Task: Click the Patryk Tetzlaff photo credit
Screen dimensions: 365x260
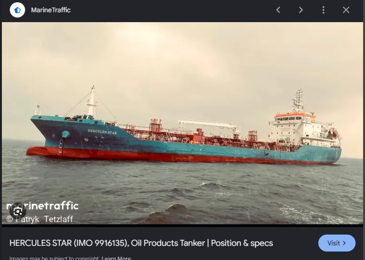Action: click(x=40, y=219)
